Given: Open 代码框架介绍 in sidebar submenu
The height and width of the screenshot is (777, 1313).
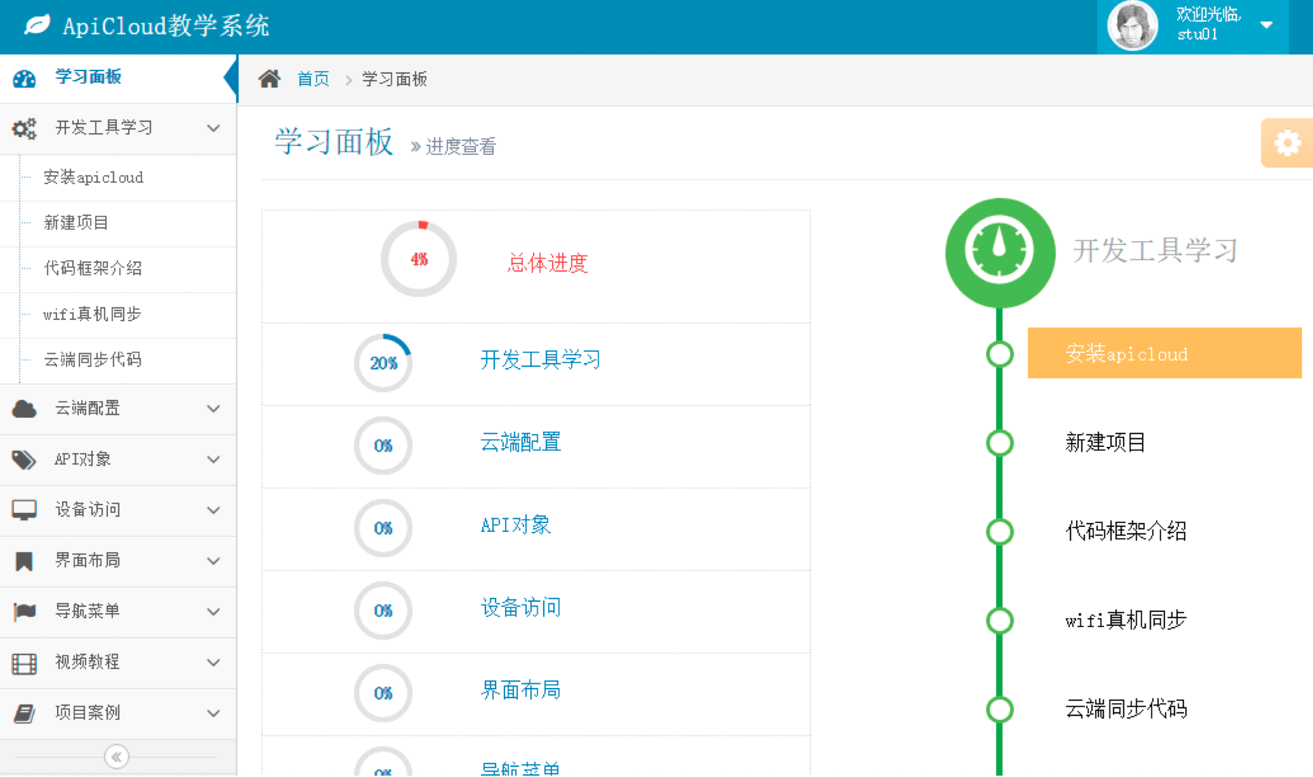Looking at the screenshot, I should (93, 268).
